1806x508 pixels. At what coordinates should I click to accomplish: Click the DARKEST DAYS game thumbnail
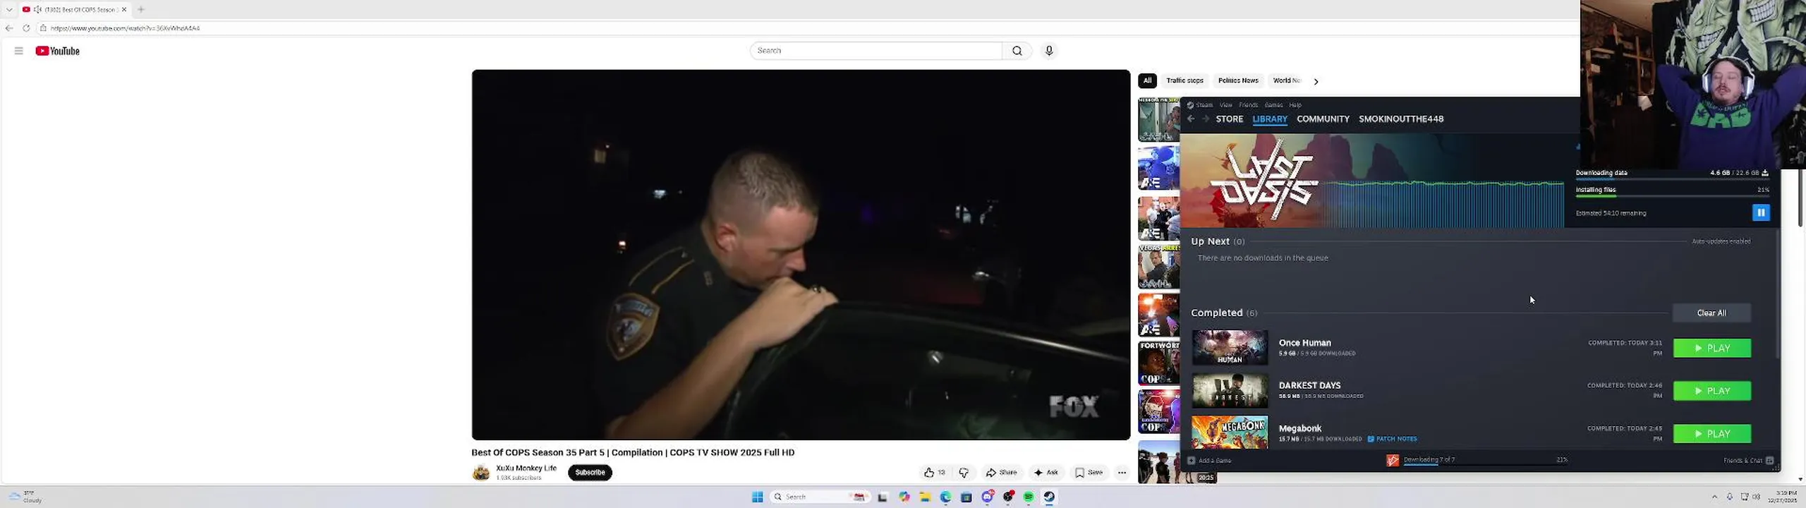click(1229, 391)
